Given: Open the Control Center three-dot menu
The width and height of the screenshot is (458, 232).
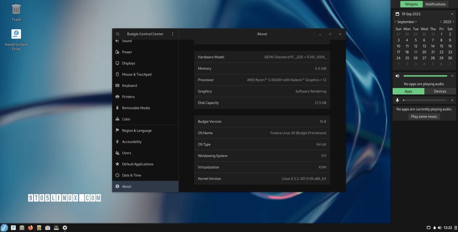Looking at the screenshot, I should pyautogui.click(x=173, y=34).
